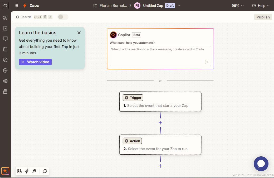Click the Watch video button
The image size is (274, 178).
click(x=35, y=62)
